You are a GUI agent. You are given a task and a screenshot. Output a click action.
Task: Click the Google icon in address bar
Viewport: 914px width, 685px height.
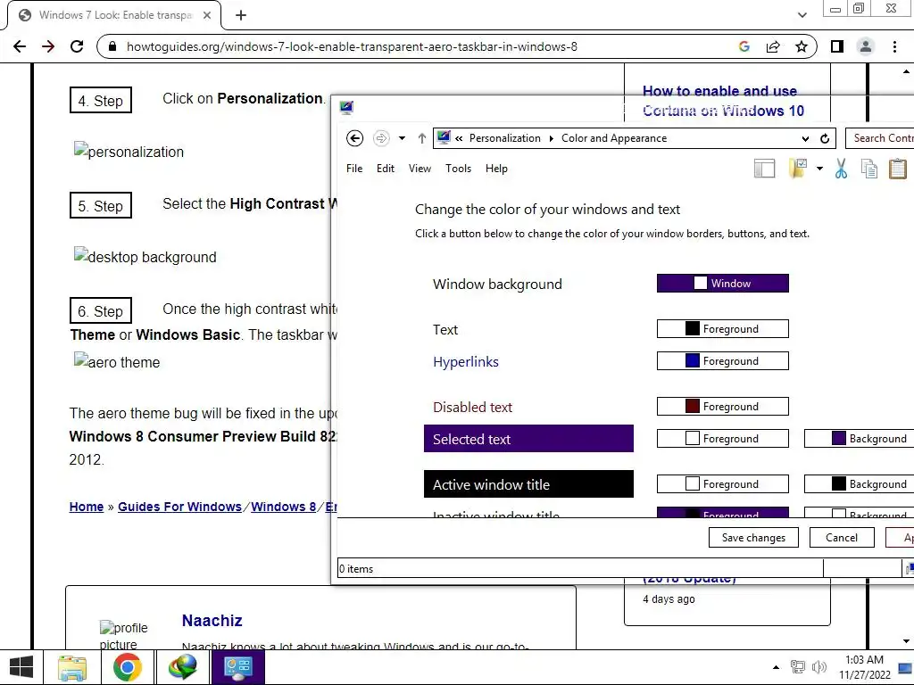tap(744, 46)
